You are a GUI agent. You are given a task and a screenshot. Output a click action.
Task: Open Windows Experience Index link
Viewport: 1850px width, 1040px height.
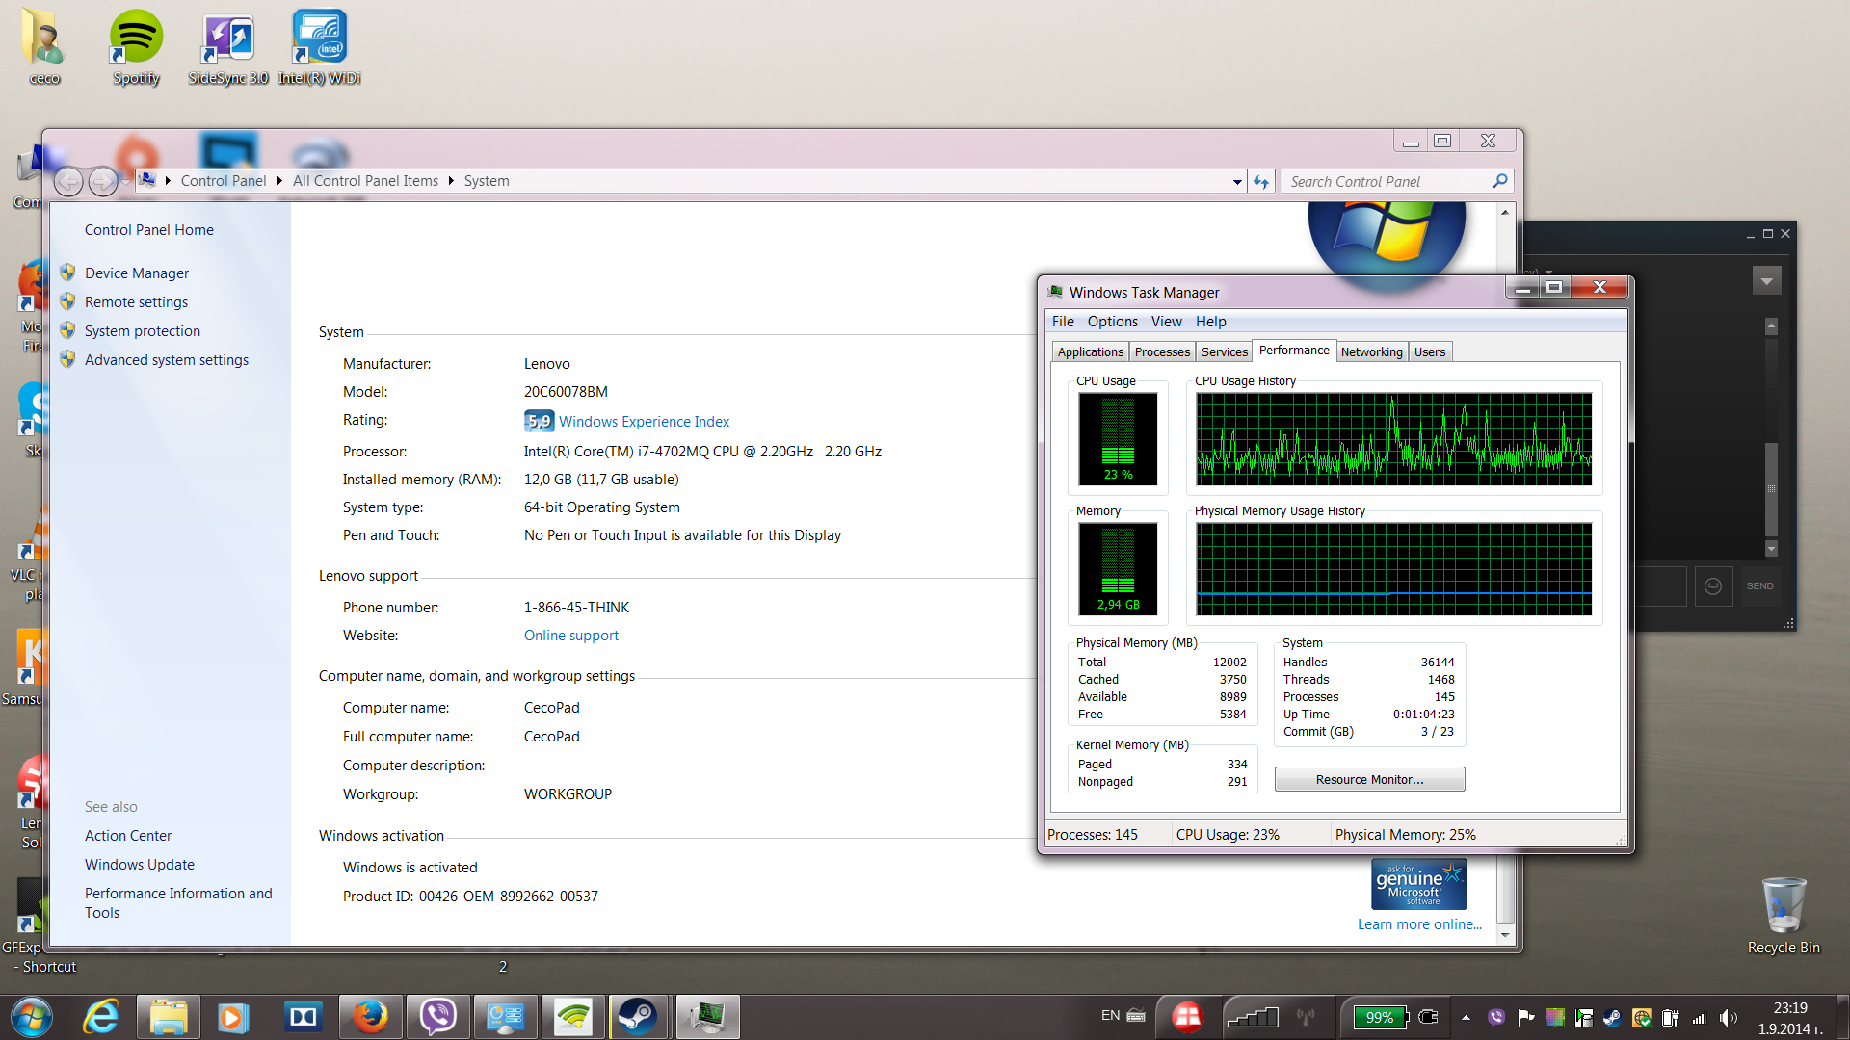tap(644, 422)
